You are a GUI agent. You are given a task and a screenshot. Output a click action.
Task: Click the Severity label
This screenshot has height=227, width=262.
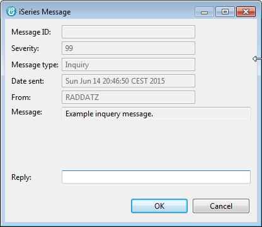click(x=25, y=48)
